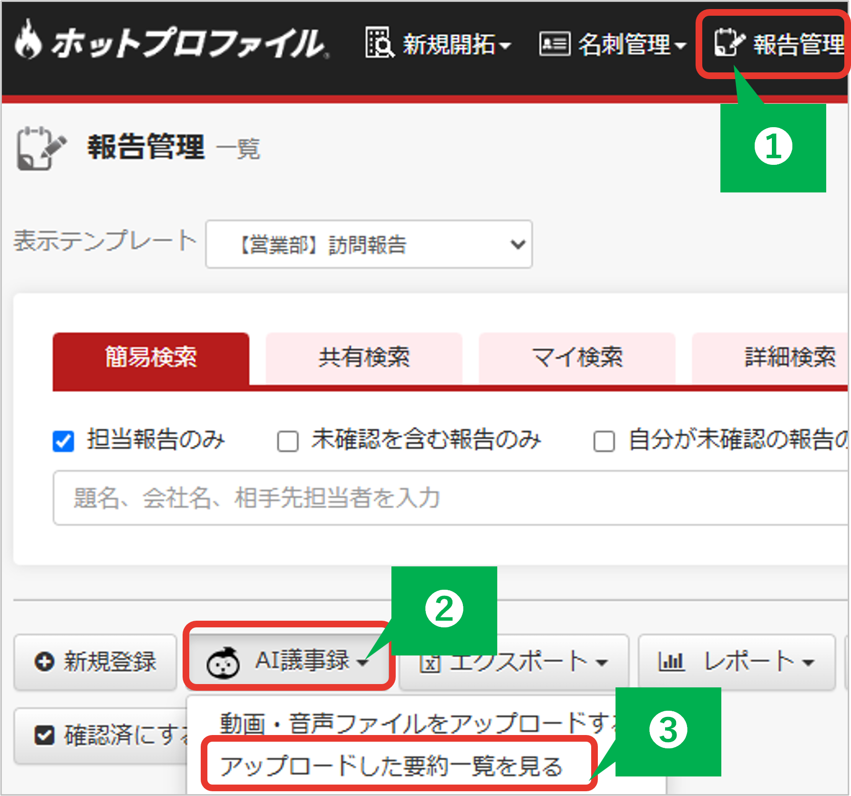Click the 報告管理 notepad icon in navbar

click(x=728, y=43)
